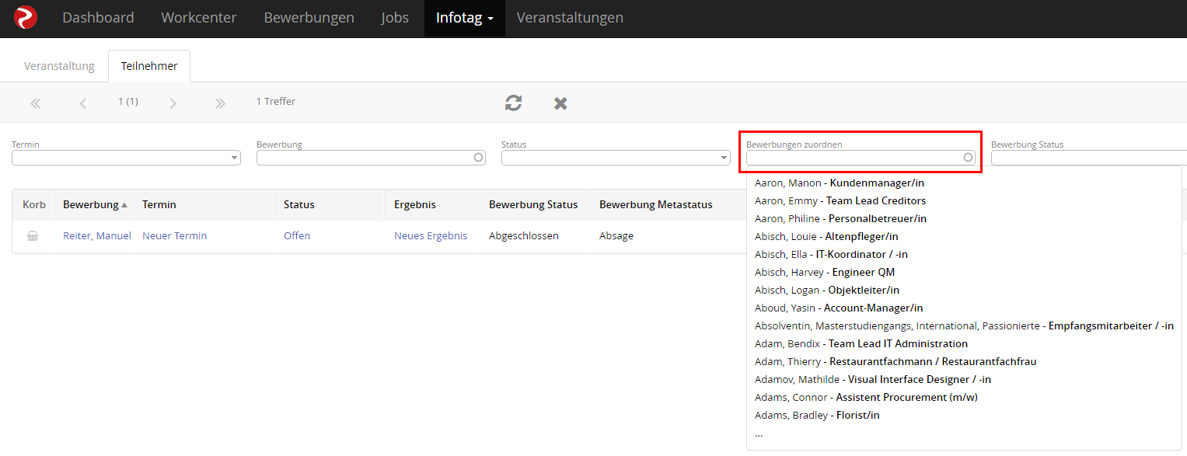Go to first page of results
Screen dimensions: 1187x456
pos(36,103)
